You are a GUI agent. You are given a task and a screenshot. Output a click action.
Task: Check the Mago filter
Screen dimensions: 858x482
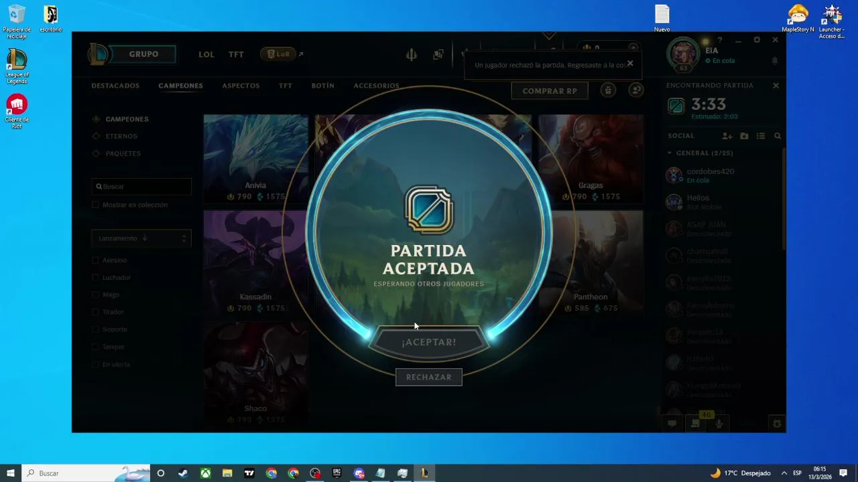coord(95,295)
